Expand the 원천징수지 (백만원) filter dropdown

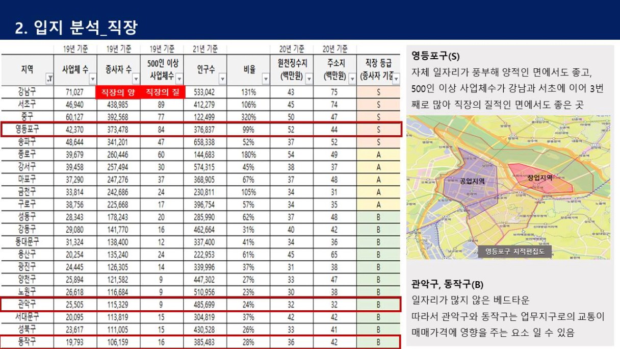(308, 79)
